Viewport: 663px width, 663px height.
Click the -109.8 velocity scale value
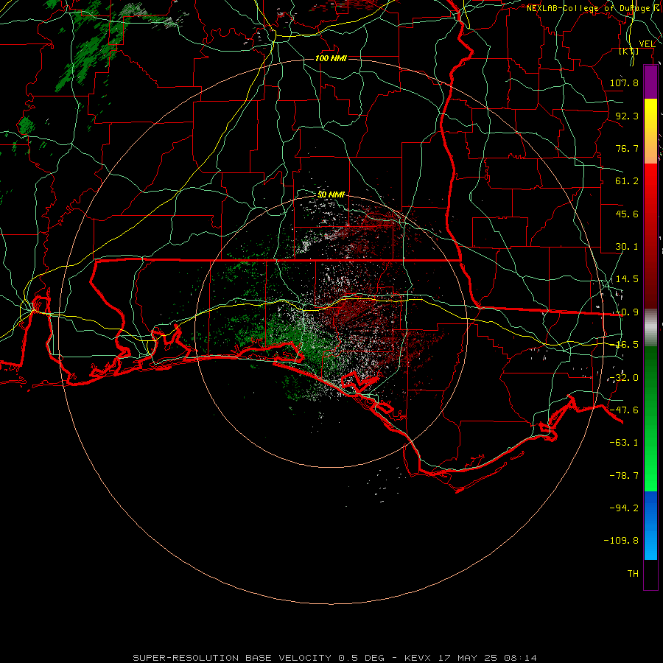621,541
